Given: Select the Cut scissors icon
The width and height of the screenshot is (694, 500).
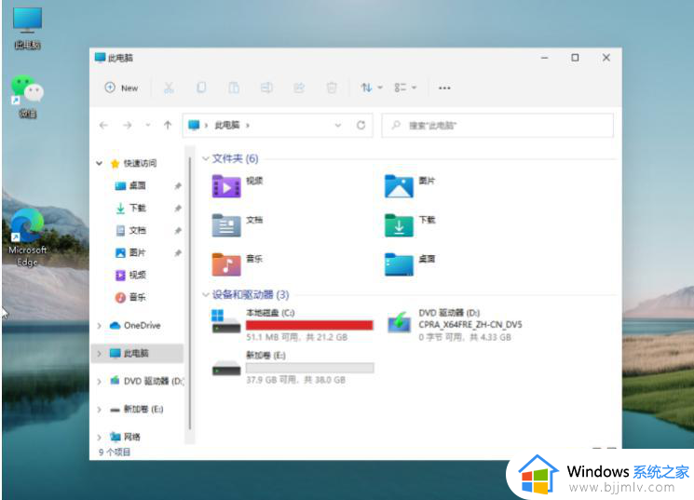Looking at the screenshot, I should (169, 88).
